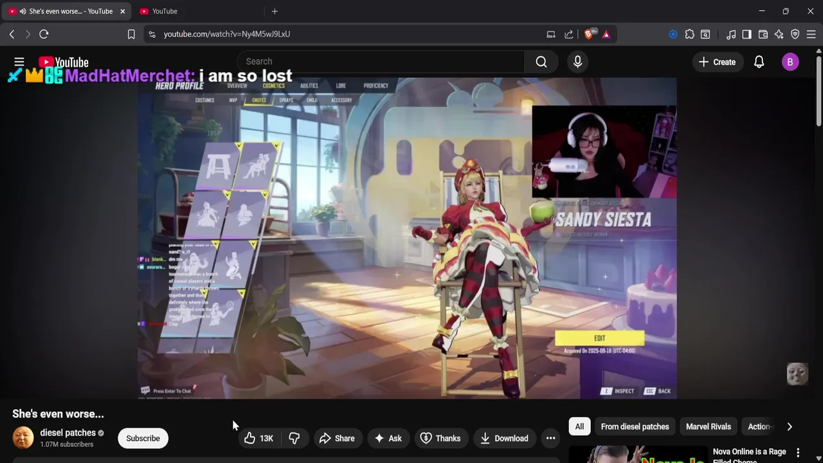Open the Leo AI sparkle icon
The width and height of the screenshot is (823, 463).
click(779, 34)
